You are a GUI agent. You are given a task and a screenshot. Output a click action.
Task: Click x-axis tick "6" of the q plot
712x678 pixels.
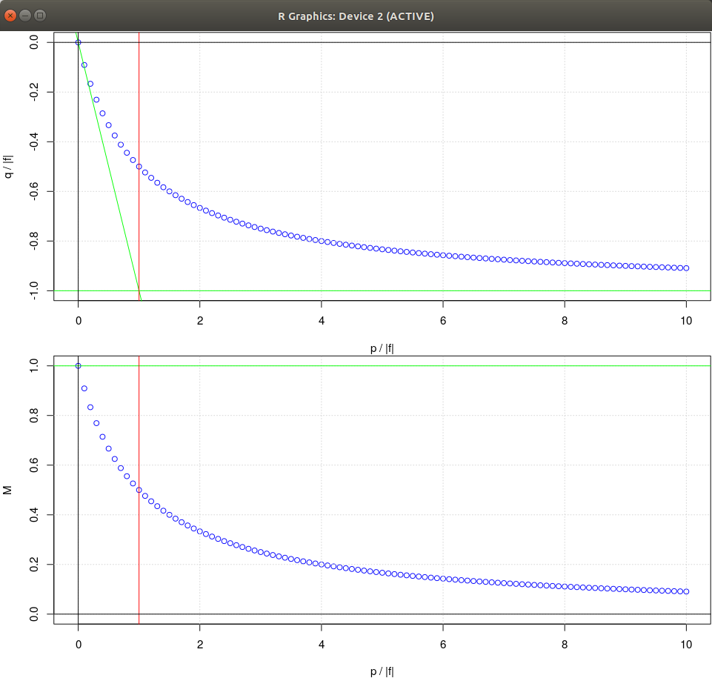[443, 321]
